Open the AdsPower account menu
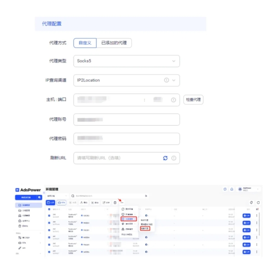The width and height of the screenshot is (265, 262). [248, 189]
